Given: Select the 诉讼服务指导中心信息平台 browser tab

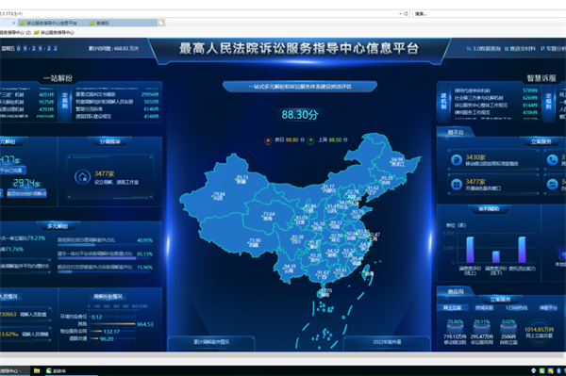Looking at the screenshot, I should tap(49, 23).
